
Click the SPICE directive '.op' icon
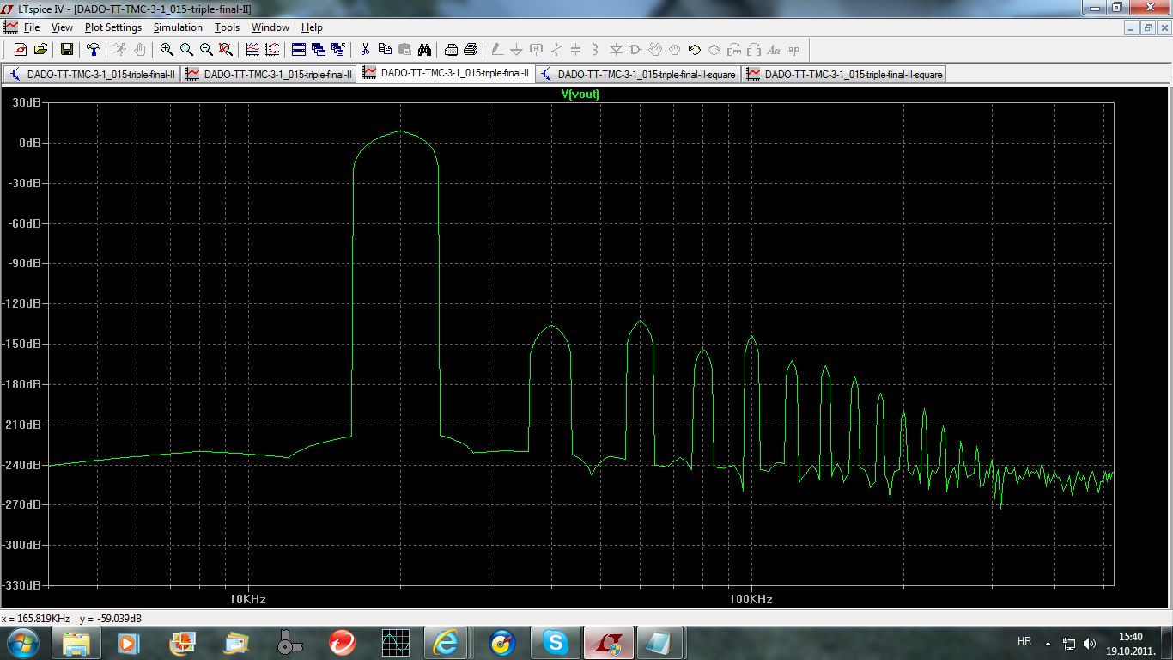click(x=793, y=50)
